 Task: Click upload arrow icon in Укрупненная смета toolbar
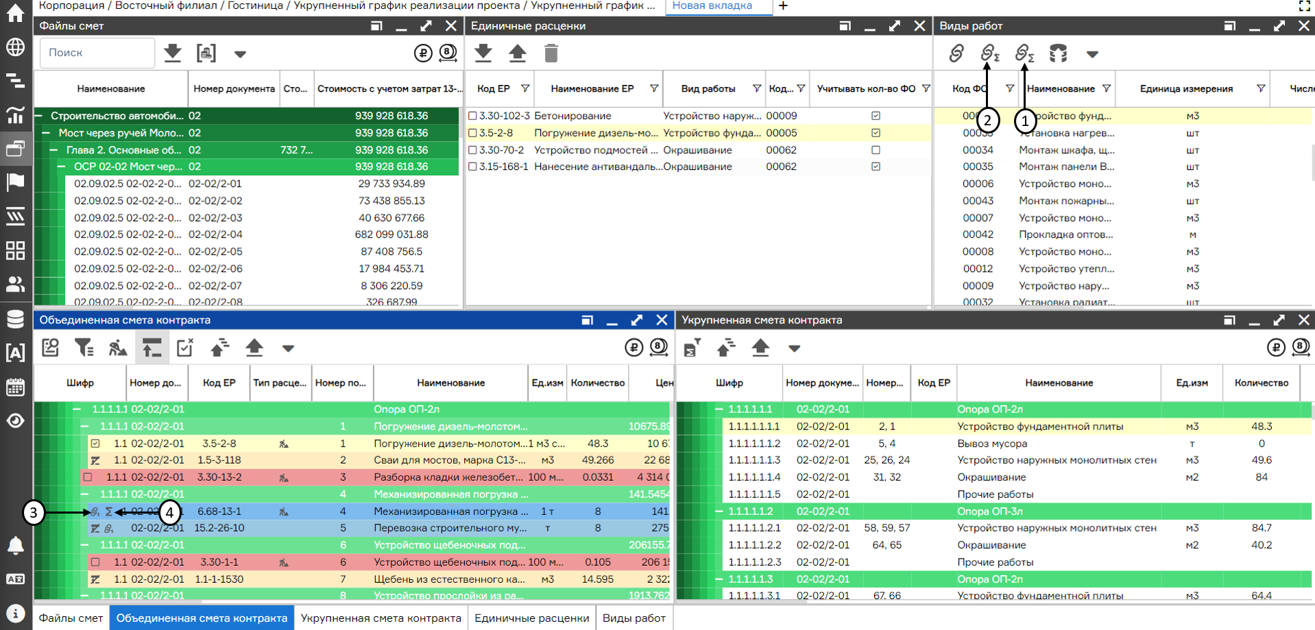coord(760,348)
